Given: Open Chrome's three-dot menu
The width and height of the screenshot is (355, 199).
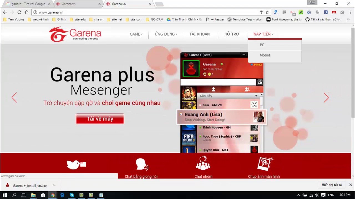Looking at the screenshot, I should point(350,12).
